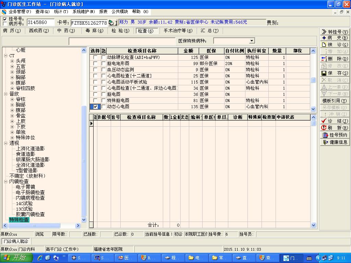
Task: Click the 刷新 refresh icon
Action: coord(324,128)
